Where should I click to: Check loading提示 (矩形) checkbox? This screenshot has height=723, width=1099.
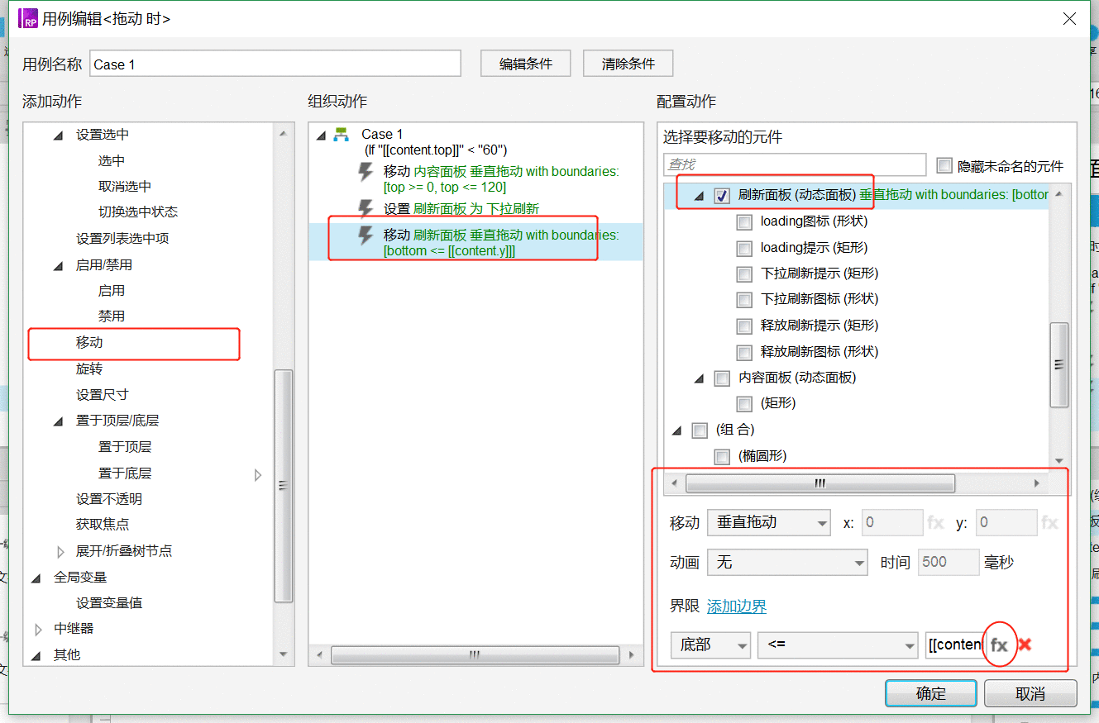[x=744, y=248]
